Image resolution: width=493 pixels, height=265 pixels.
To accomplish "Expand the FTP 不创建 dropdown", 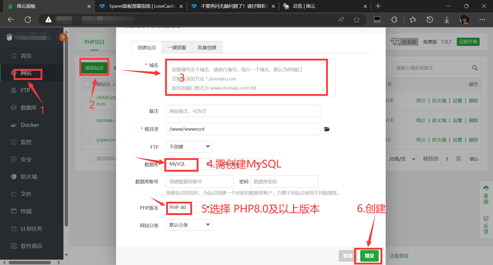I will tap(189, 147).
